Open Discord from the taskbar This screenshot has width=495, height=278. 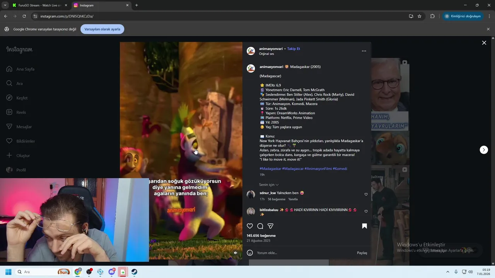pyautogui.click(x=112, y=272)
